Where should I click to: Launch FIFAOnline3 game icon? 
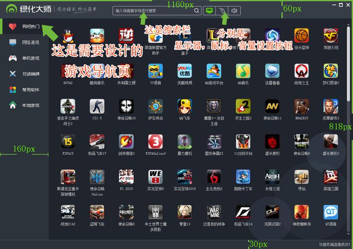(155, 141)
